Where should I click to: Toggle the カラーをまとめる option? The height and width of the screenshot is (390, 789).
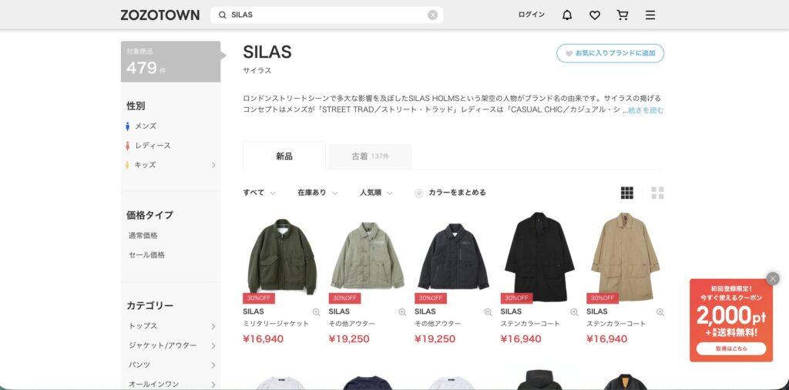point(450,193)
